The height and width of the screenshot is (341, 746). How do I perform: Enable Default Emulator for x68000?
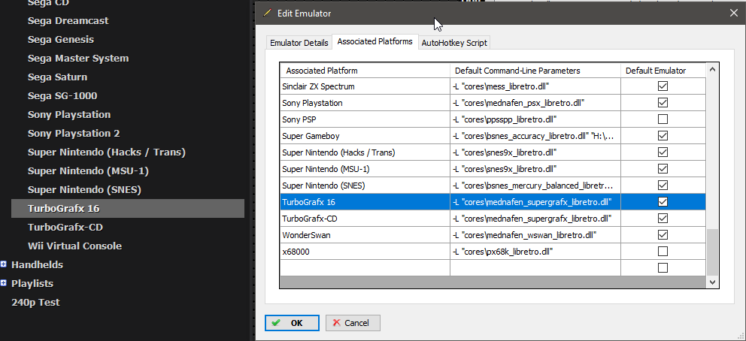point(663,251)
